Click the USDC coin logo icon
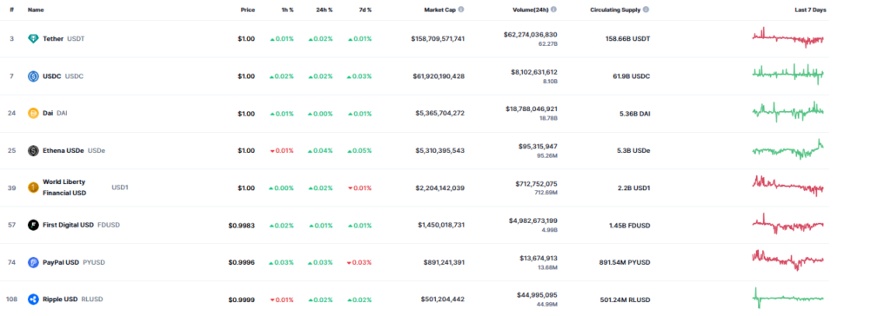 pos(34,76)
